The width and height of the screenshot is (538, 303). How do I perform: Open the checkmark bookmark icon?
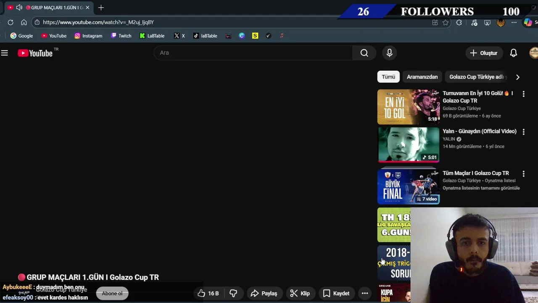click(269, 36)
